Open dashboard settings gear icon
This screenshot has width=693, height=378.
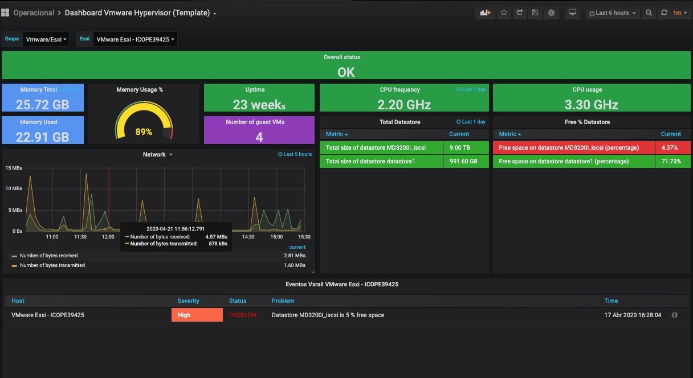(x=551, y=13)
